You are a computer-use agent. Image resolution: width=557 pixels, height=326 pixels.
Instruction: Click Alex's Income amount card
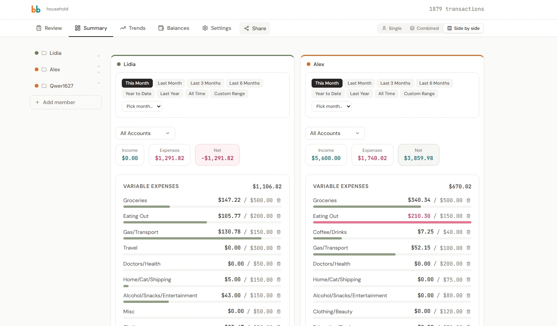coord(326,155)
